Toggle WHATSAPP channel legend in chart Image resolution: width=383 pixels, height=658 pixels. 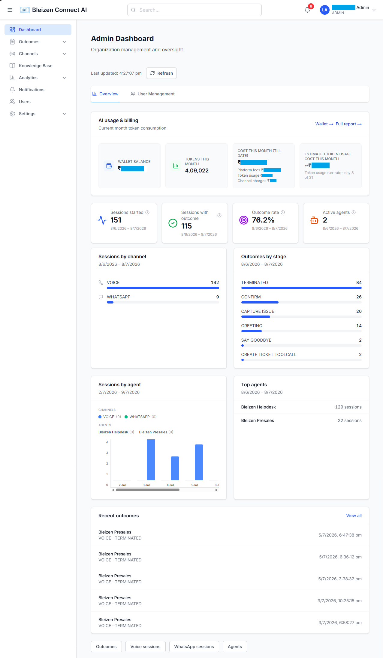coord(140,417)
